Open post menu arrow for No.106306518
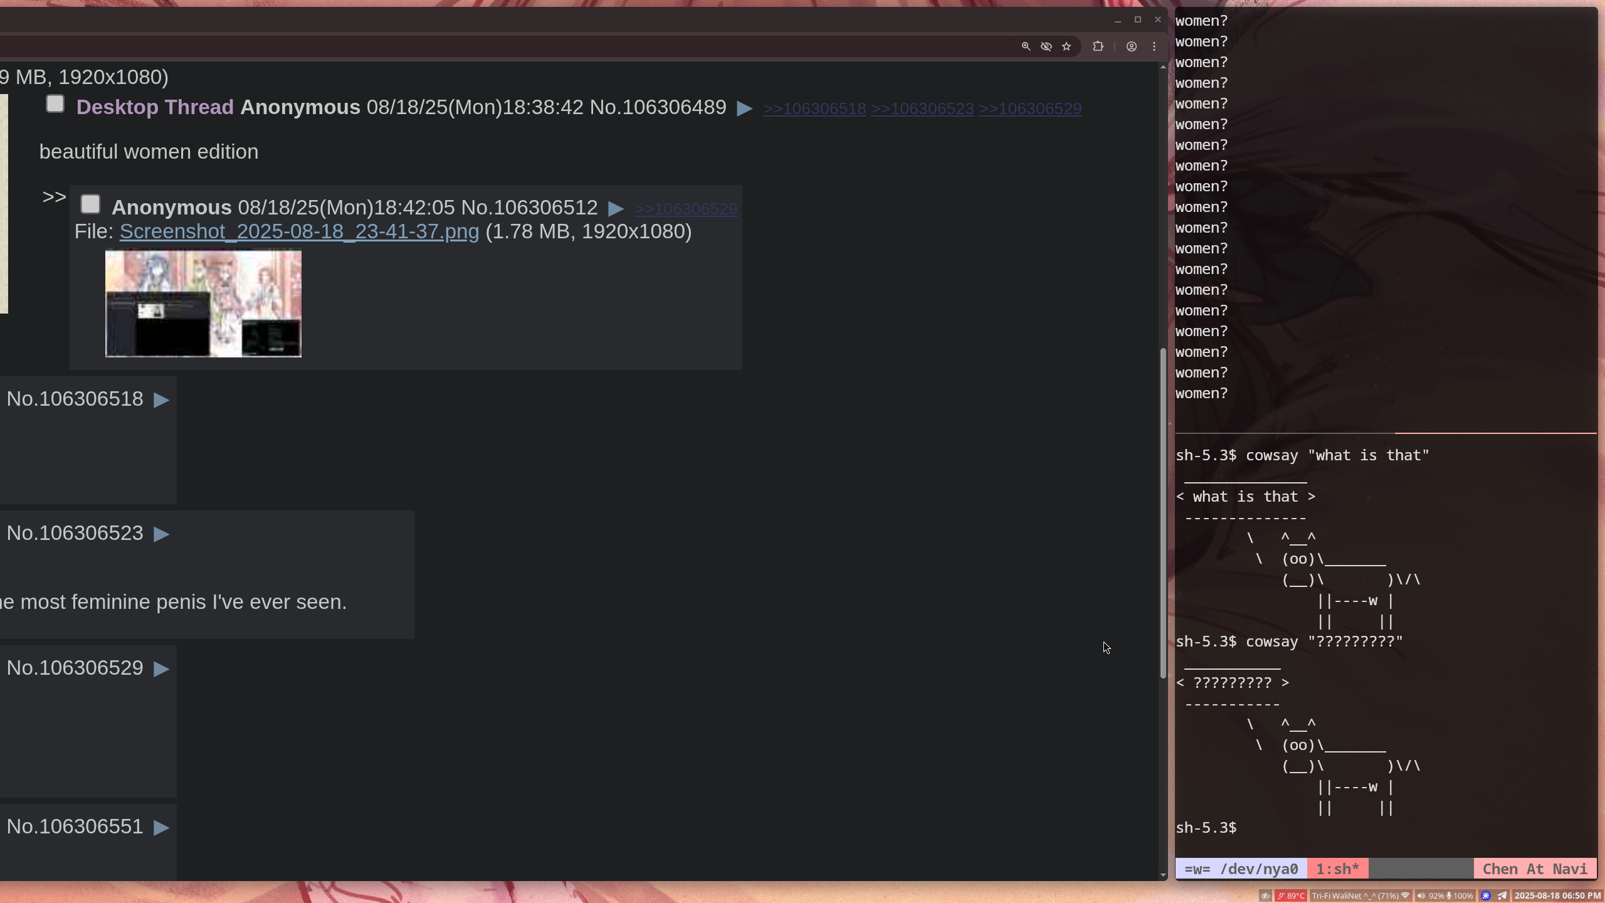This screenshot has height=903, width=1605. pyautogui.click(x=161, y=400)
